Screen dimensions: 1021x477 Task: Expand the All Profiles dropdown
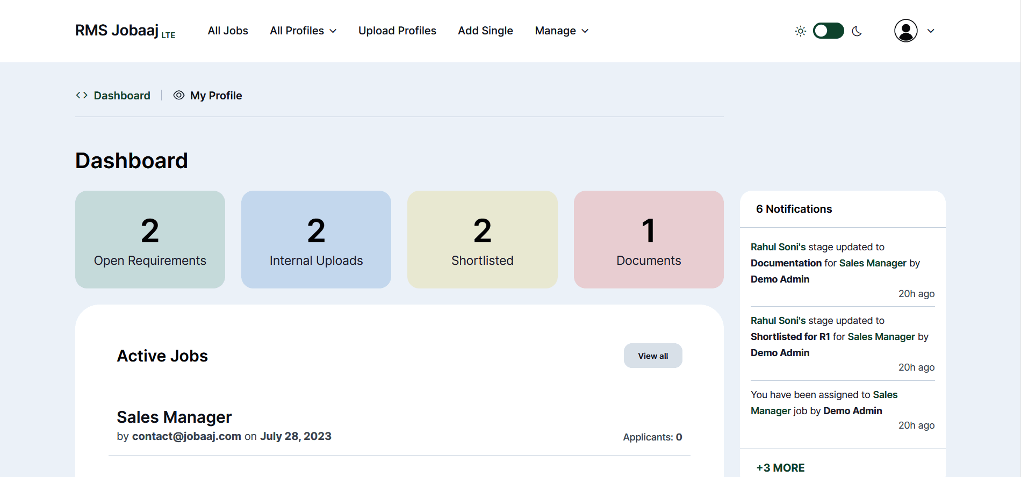click(x=303, y=31)
